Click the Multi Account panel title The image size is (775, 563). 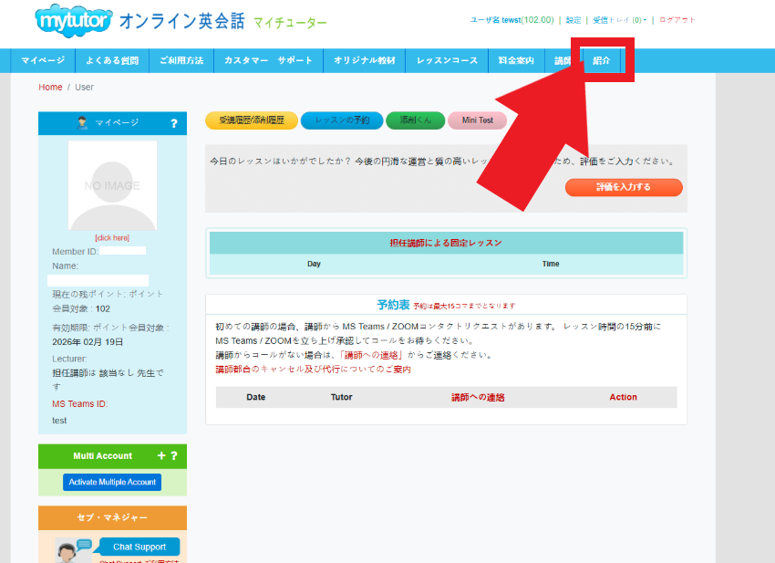pos(103,456)
